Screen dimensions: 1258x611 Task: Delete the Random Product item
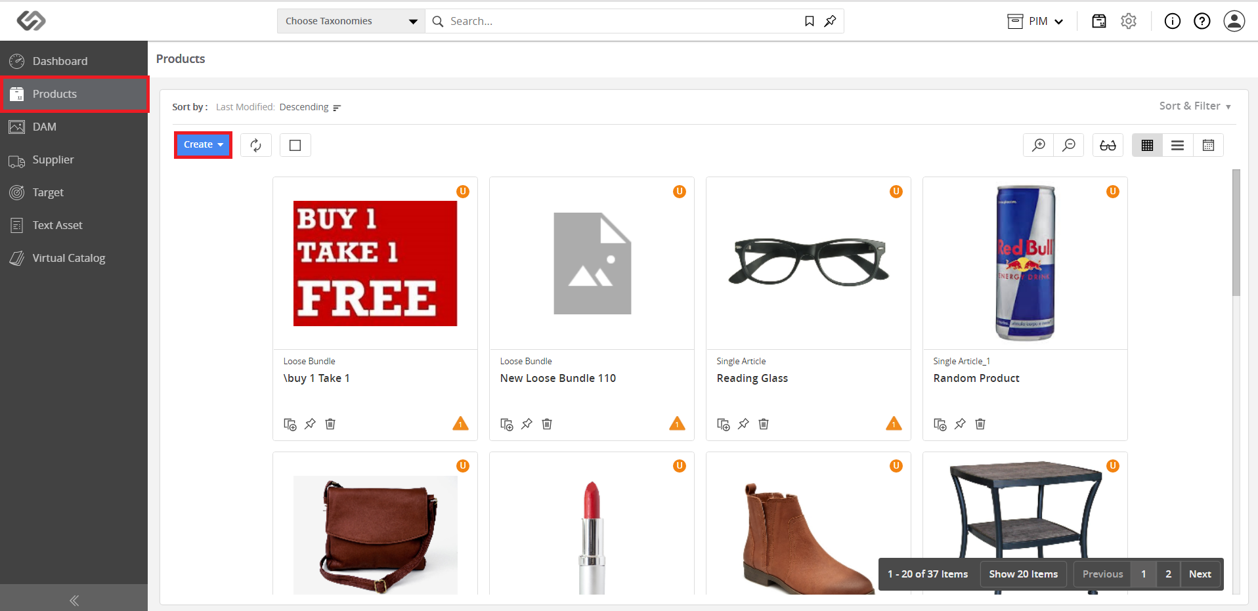[980, 424]
